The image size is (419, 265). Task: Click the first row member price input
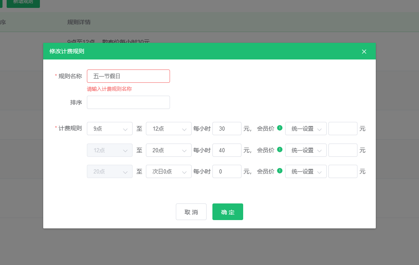(343, 129)
